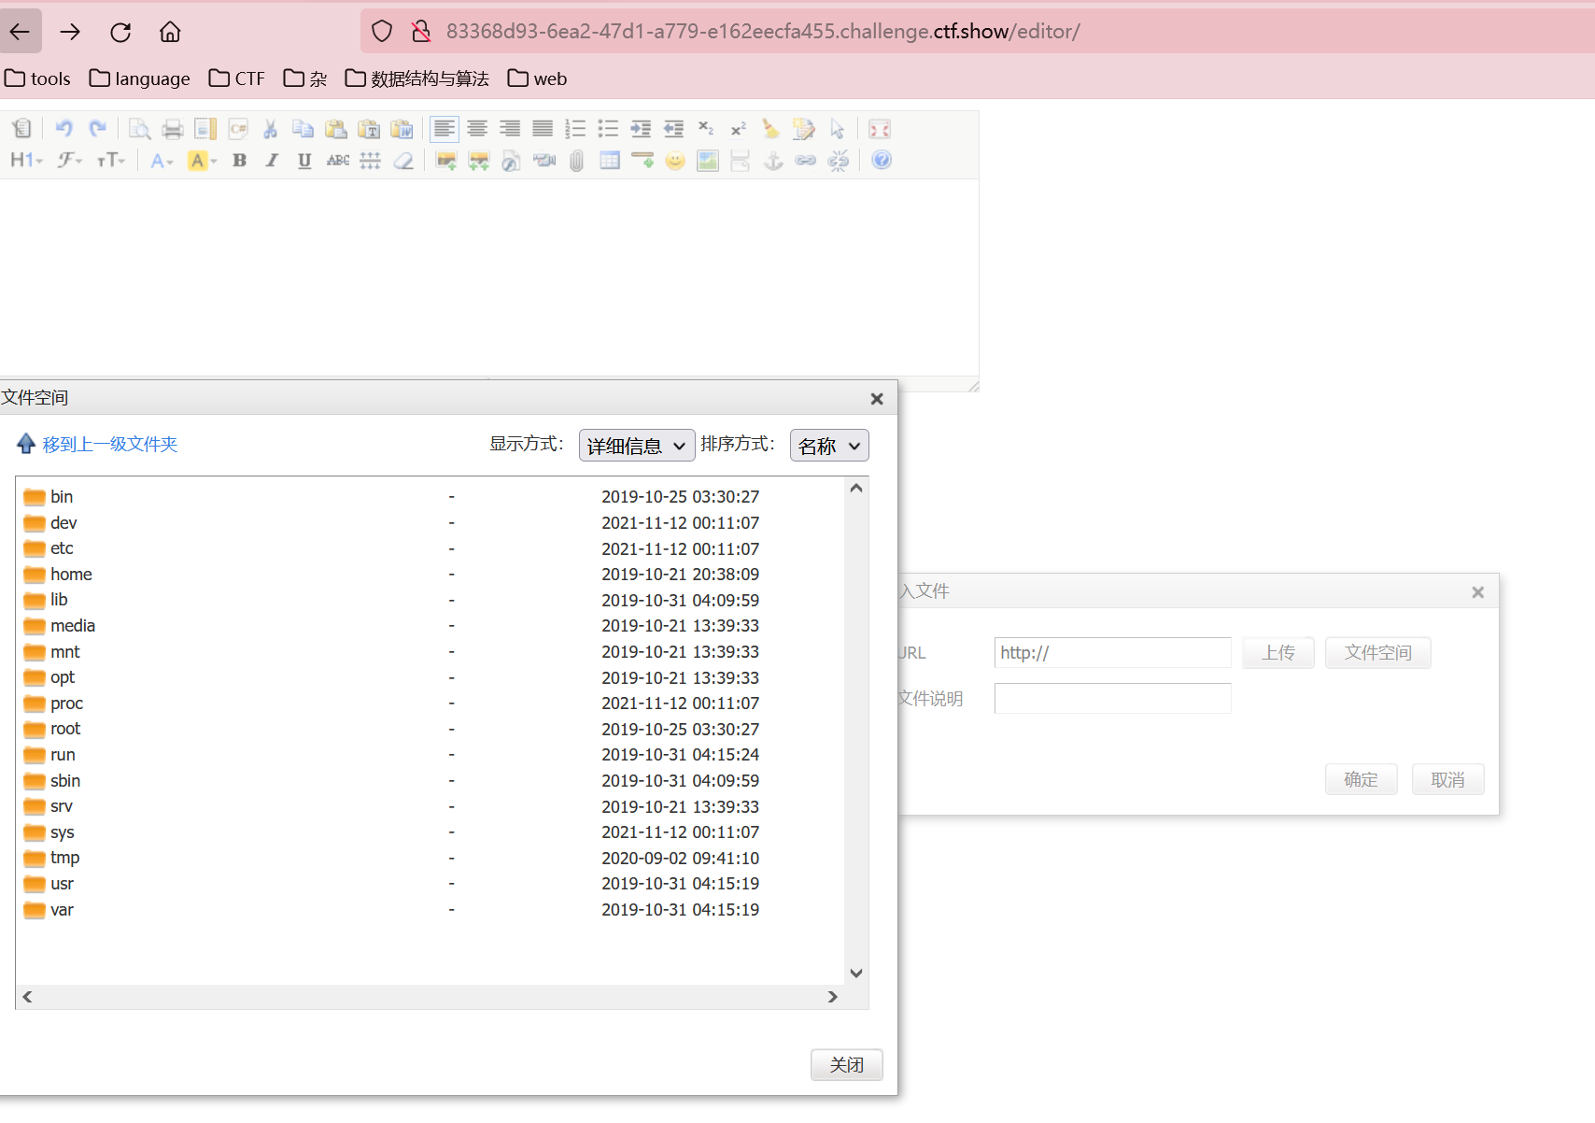Screen dimensions: 1595x1123
Task: Insert a single image
Action: [x=445, y=161]
